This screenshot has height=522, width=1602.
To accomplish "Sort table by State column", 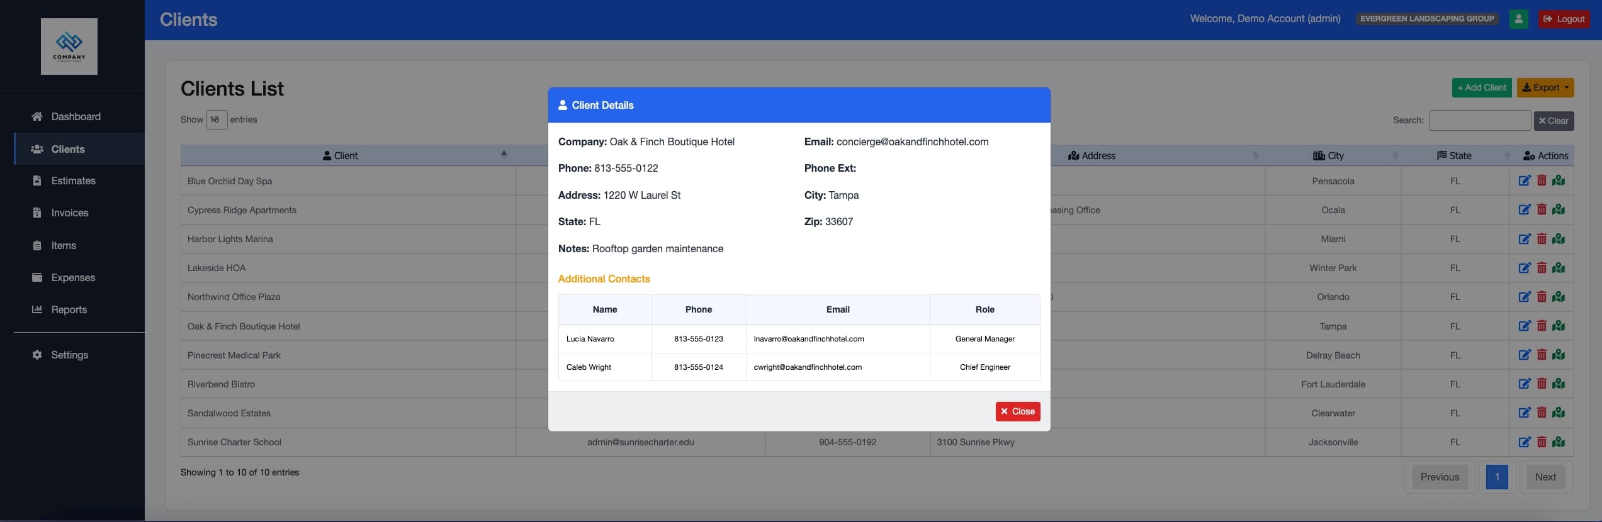I will tap(1455, 155).
